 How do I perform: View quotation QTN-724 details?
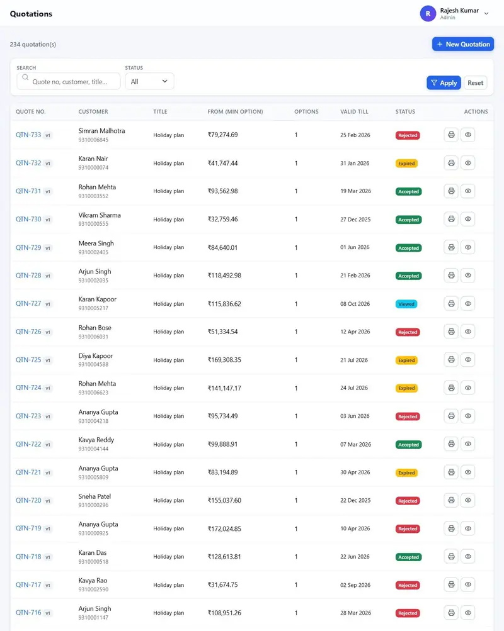(467, 388)
